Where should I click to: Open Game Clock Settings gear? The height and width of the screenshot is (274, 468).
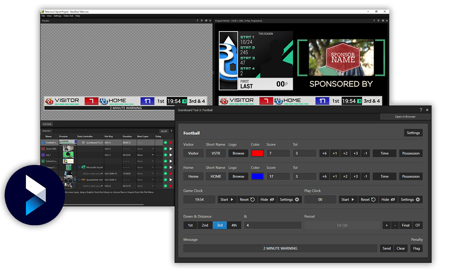coord(289,200)
